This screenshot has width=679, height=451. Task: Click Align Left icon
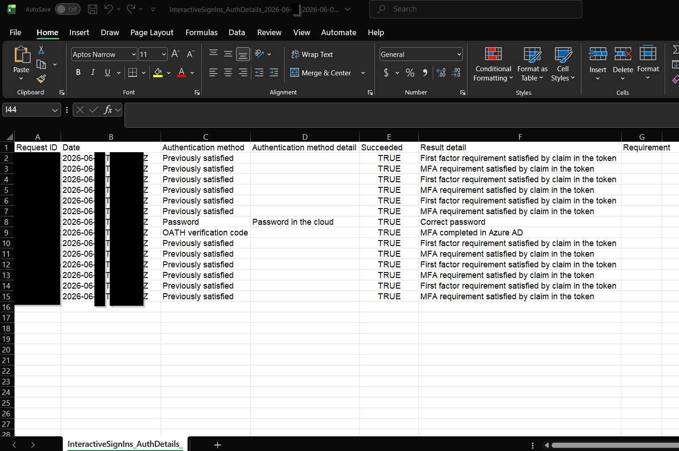213,73
